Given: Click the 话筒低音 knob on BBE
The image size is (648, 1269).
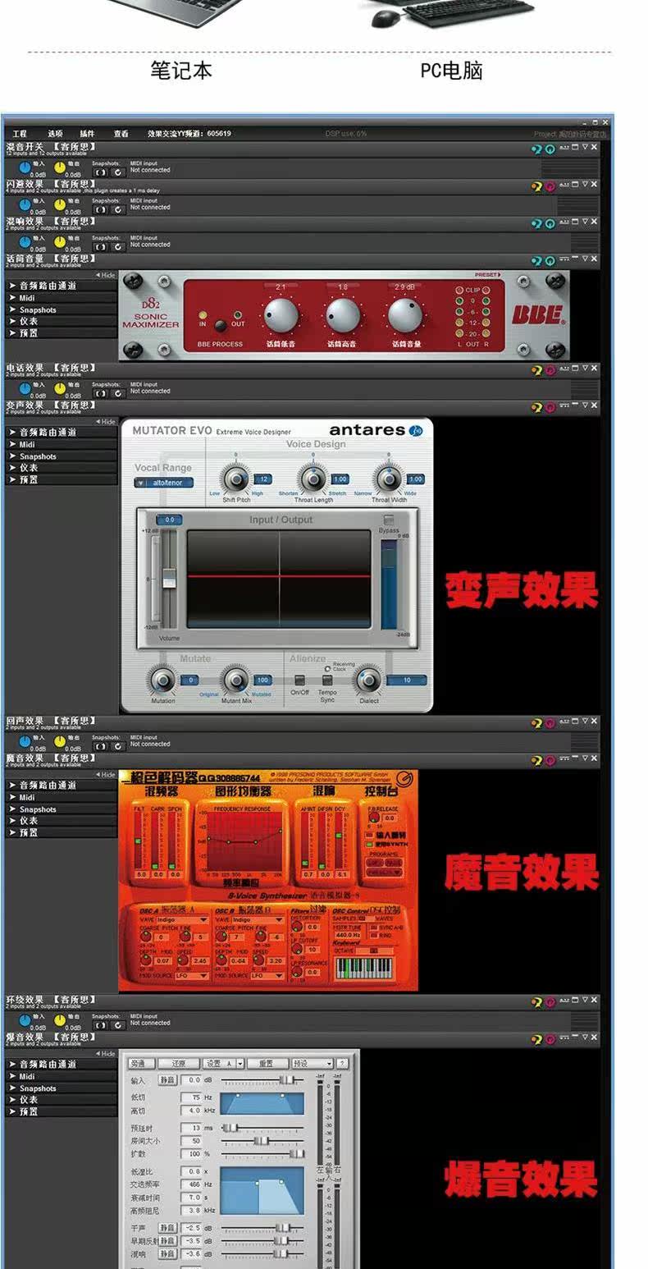Looking at the screenshot, I should pos(281,315).
